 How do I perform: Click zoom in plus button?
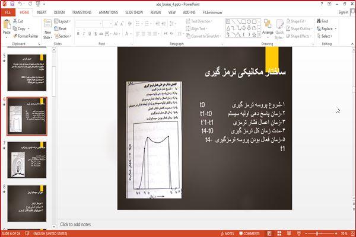[336, 233]
